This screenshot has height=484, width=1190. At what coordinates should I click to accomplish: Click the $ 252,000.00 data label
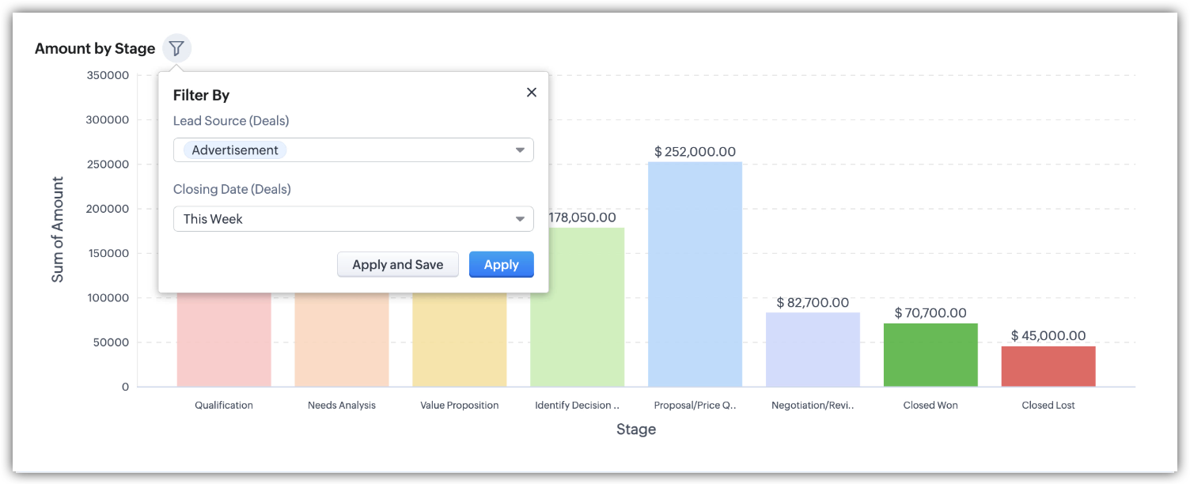click(695, 152)
